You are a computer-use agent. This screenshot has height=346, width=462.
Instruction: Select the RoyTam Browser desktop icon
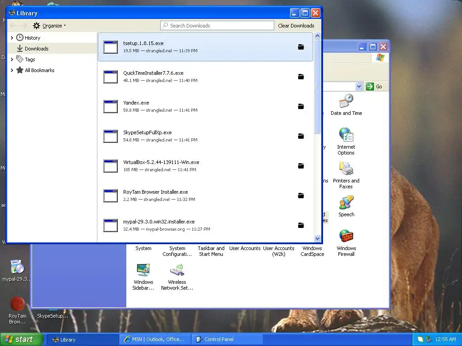point(17,310)
